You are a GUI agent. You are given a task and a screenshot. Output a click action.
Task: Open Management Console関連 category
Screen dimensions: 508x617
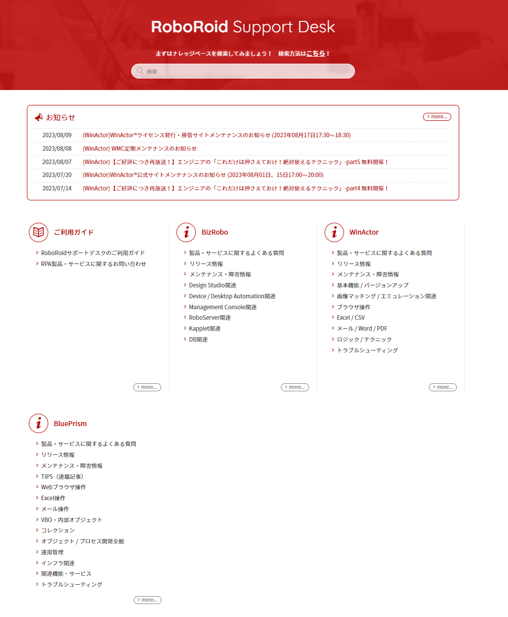pos(223,307)
